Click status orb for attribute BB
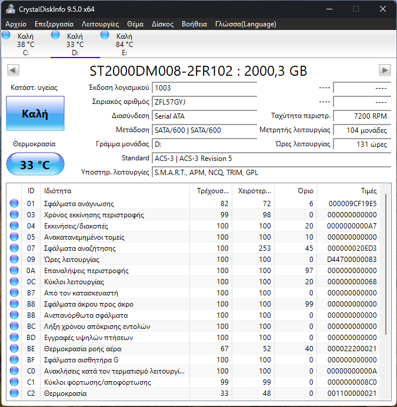This screenshot has height=407, width=397. [x=14, y=315]
